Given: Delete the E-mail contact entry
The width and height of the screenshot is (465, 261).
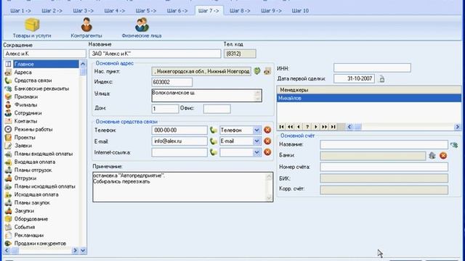Looking at the screenshot, I should [267, 141].
